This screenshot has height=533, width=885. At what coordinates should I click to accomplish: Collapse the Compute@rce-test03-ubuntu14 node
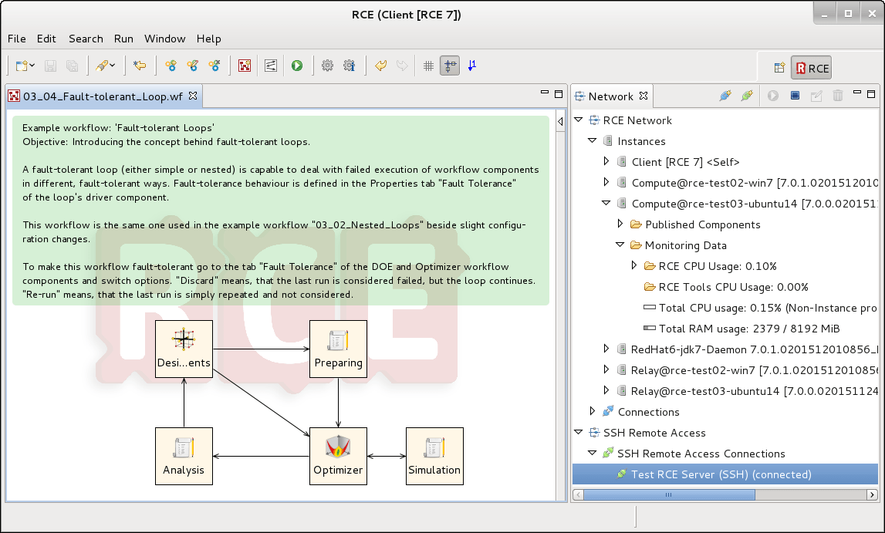point(606,203)
